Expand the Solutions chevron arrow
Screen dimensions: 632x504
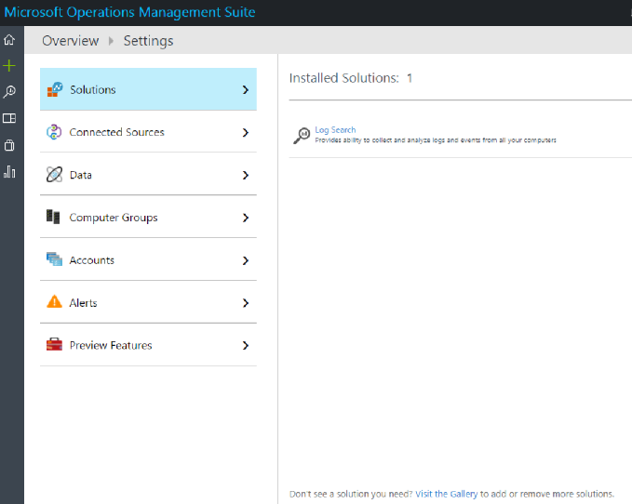246,90
